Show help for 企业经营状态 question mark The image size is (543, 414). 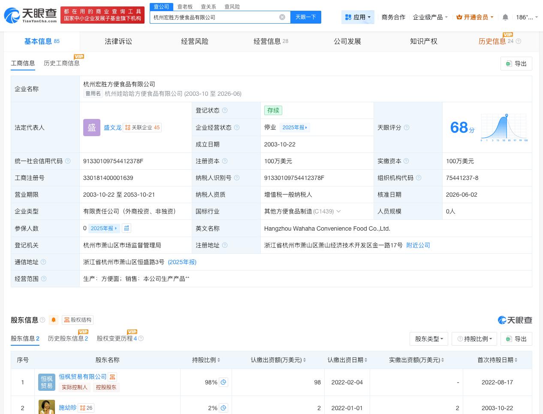coord(237,128)
